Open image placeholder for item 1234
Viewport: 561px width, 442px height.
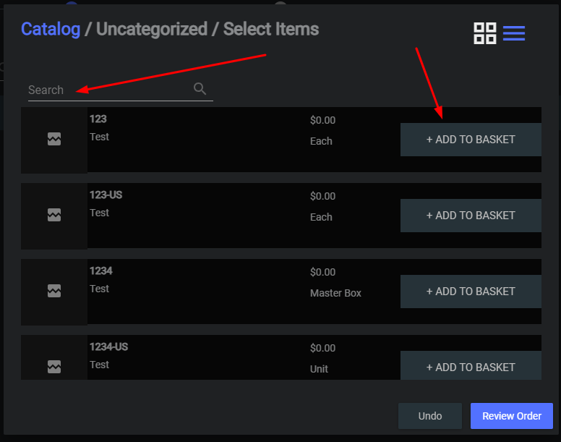click(x=54, y=291)
